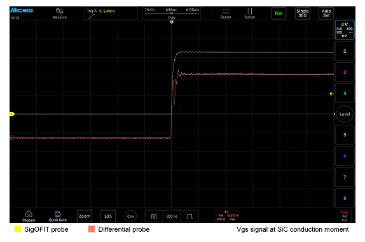Click the trigger Level knob
Image resolution: width=365 pixels, height=242 pixels.
345,114
